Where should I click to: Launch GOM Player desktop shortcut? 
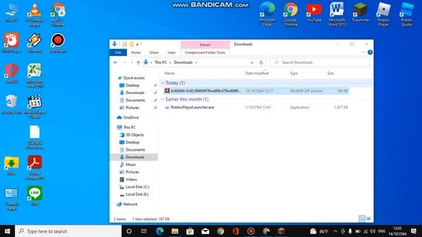coord(11,43)
